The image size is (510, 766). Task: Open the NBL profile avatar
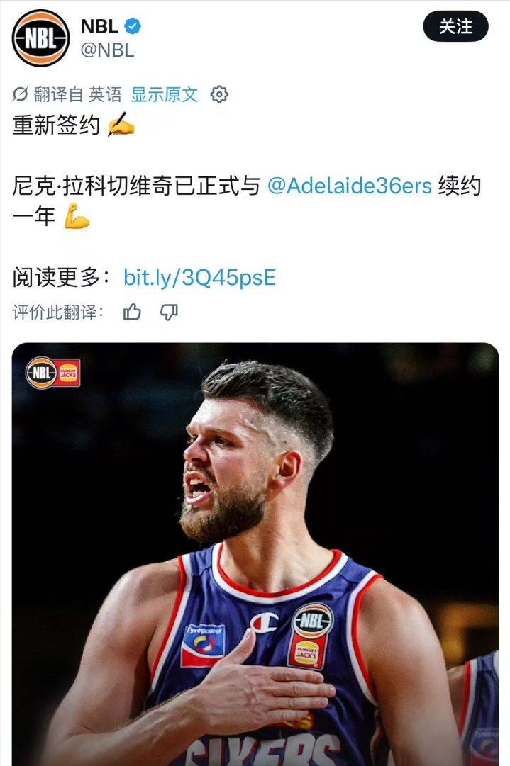pyautogui.click(x=40, y=38)
